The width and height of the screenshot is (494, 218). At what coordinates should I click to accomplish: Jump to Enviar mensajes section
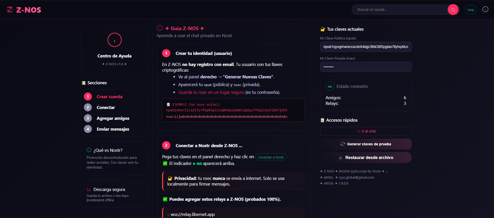tap(113, 129)
